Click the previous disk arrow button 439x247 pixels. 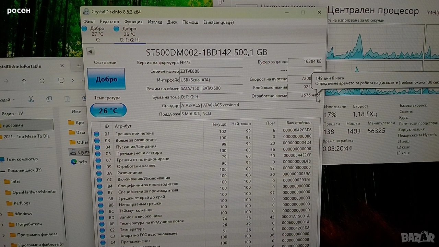(x=90, y=51)
